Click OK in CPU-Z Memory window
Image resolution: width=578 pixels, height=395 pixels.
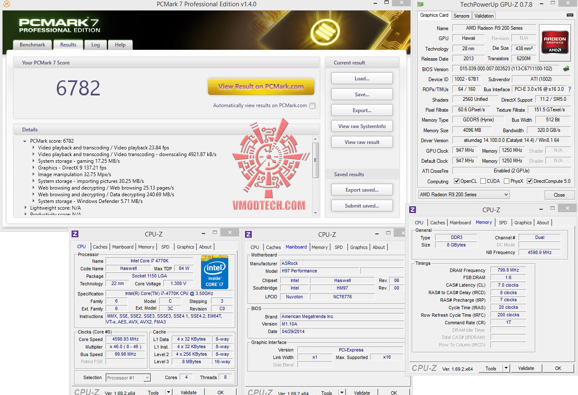pyautogui.click(x=558, y=368)
